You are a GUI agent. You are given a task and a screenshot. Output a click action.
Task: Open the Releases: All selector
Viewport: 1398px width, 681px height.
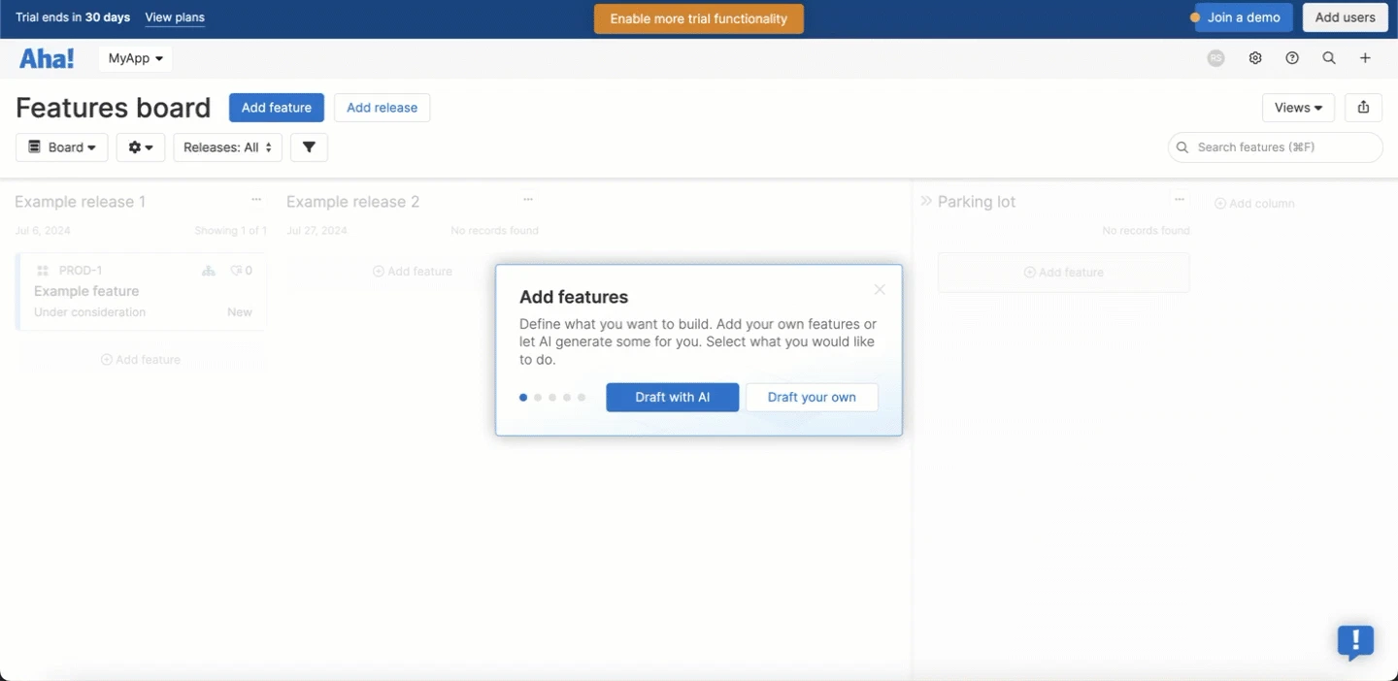(228, 147)
